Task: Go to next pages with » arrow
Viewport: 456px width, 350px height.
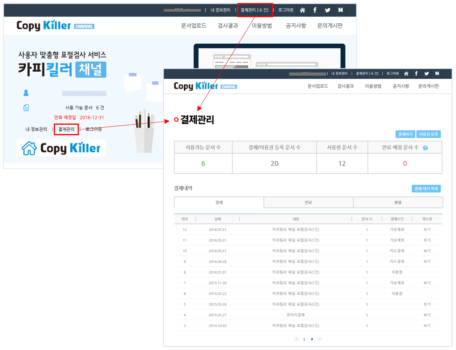Action: [319, 339]
